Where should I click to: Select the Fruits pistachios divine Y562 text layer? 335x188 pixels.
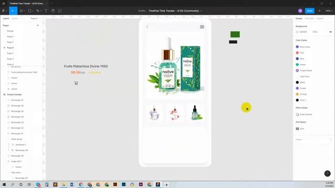pyautogui.click(x=24, y=72)
